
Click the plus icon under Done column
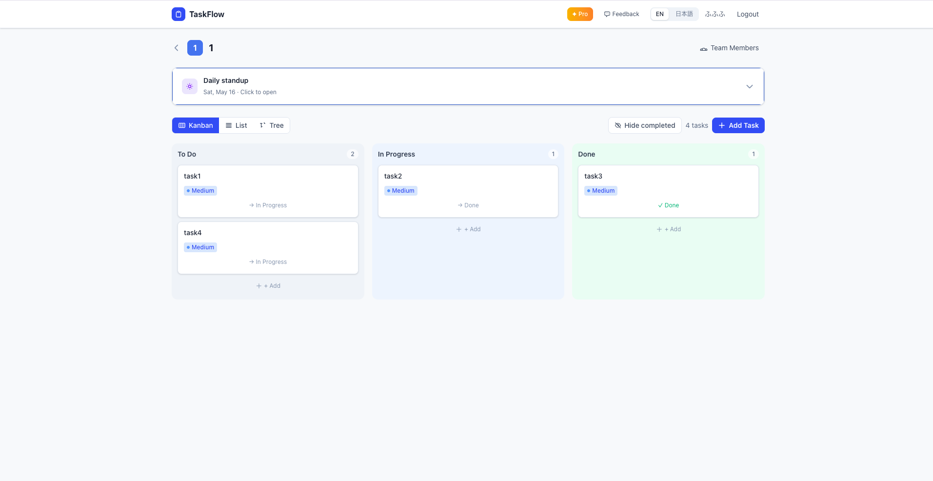pos(659,229)
